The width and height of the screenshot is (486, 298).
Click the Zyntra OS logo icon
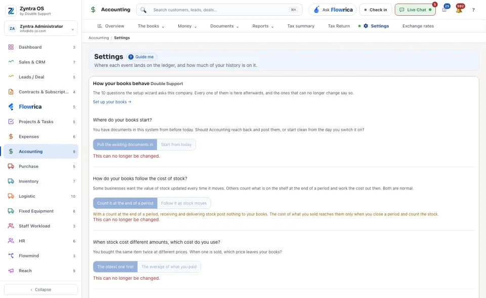pyautogui.click(x=11, y=11)
